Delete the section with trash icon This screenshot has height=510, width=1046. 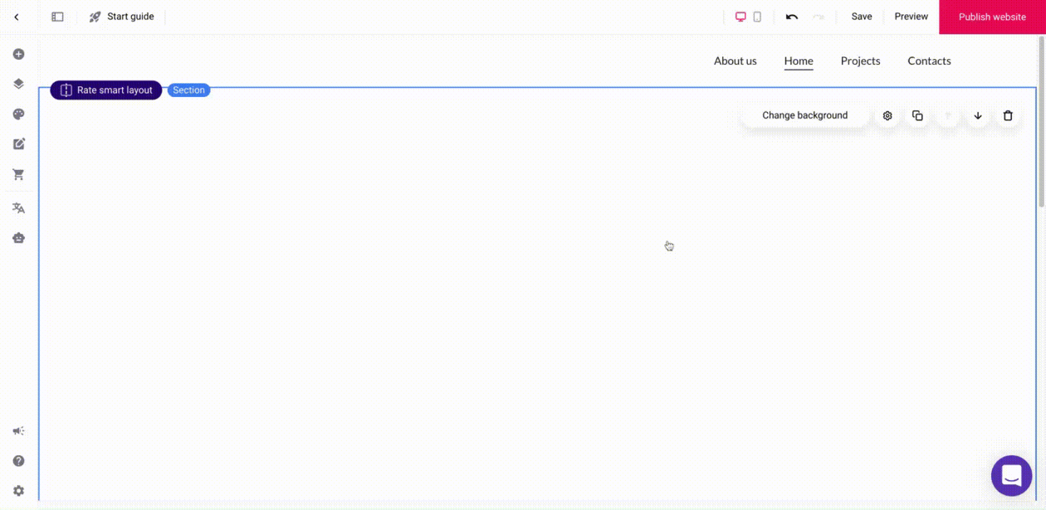pyautogui.click(x=1008, y=116)
